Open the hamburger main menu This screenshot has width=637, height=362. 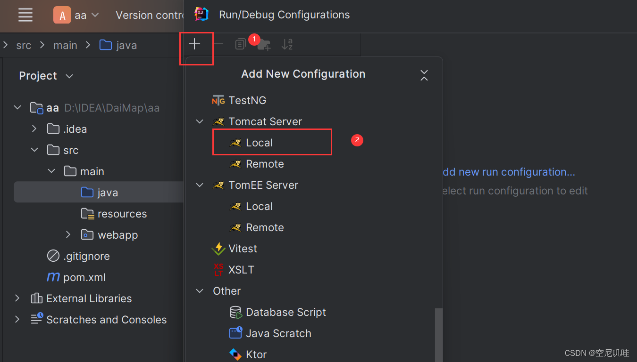pos(25,15)
